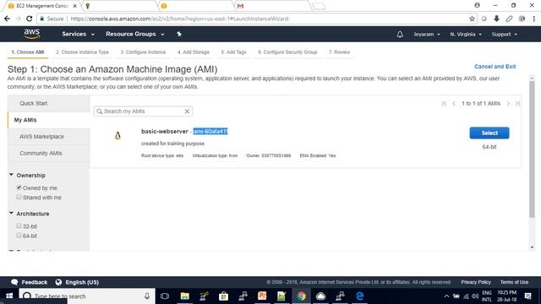Open the Community AMIs sidebar tab
541x304 pixels.
[x=49, y=153]
